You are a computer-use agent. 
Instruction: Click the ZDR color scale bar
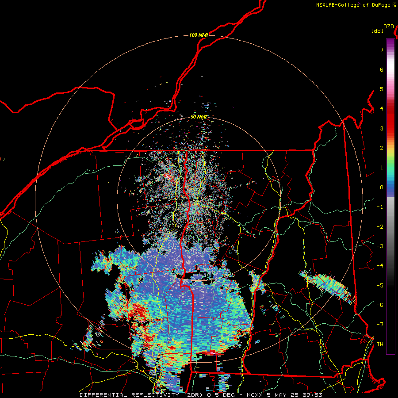(x=390, y=196)
